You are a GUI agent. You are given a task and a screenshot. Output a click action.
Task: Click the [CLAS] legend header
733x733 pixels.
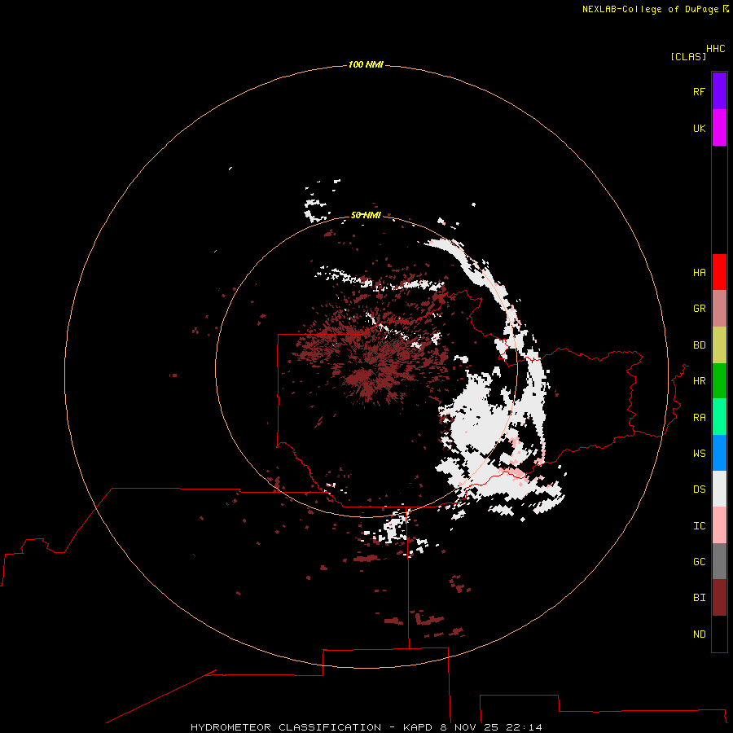click(x=688, y=56)
